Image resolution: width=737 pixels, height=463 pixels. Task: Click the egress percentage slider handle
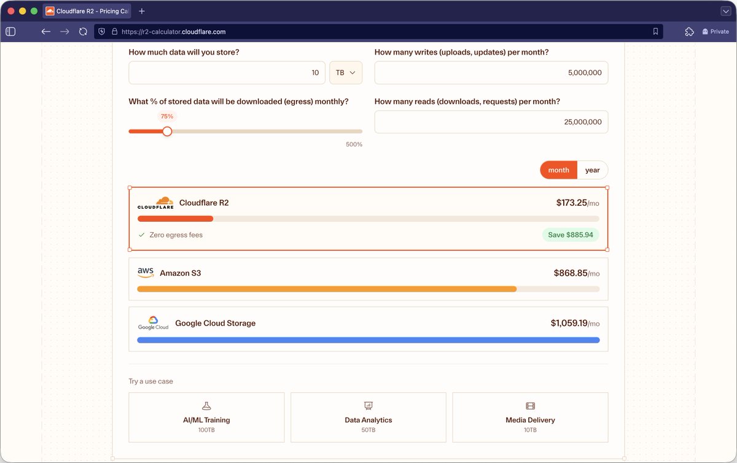pyautogui.click(x=166, y=131)
